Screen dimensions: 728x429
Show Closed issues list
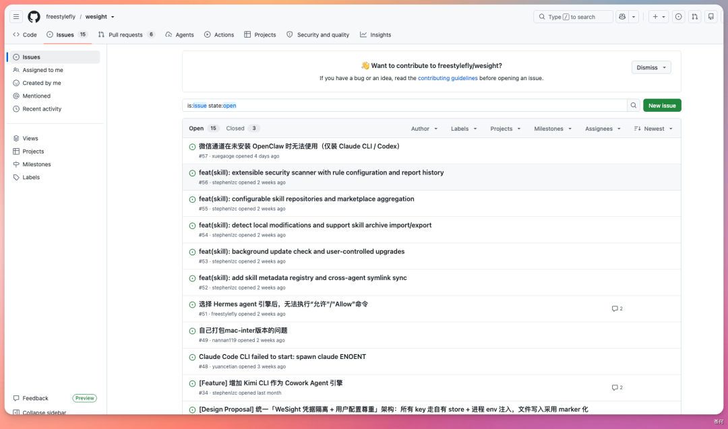click(243, 129)
